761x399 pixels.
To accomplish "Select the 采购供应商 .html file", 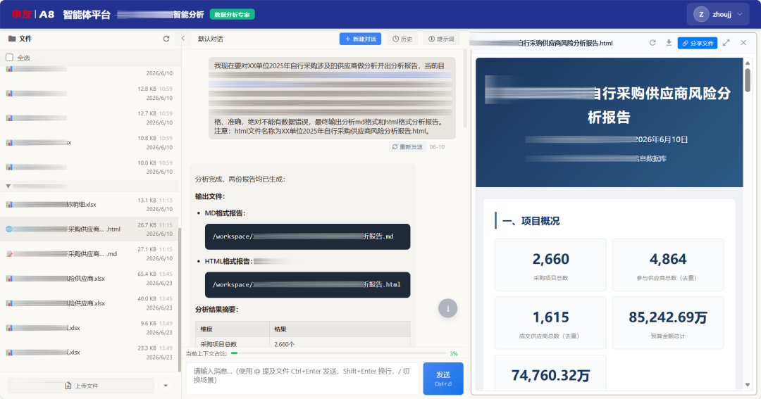I will [89, 229].
